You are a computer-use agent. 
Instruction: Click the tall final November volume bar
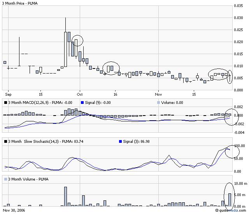[230, 200]
